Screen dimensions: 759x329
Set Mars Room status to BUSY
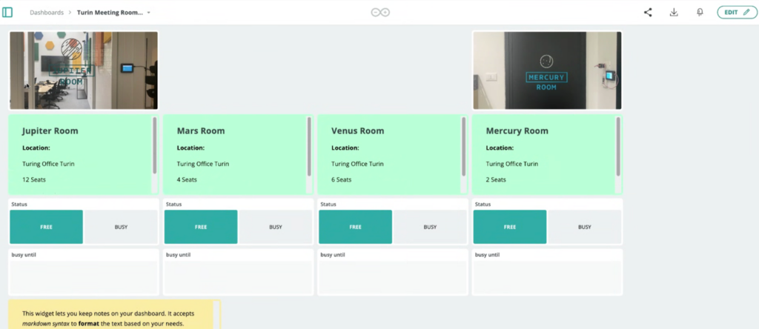[276, 227]
